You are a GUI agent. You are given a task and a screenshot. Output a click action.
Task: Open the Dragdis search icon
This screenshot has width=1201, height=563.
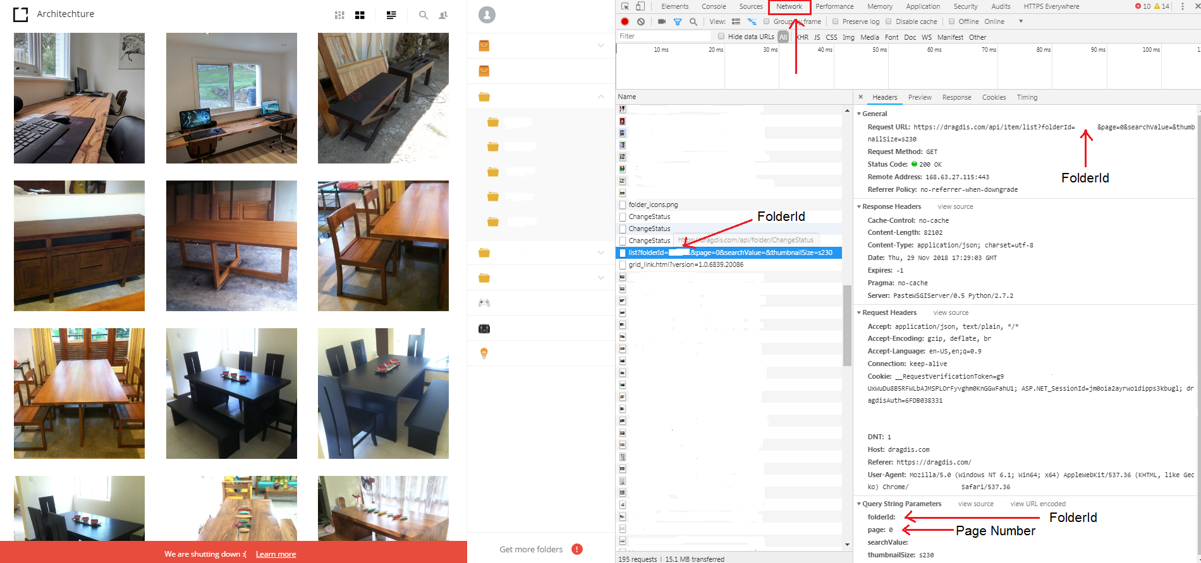(424, 15)
